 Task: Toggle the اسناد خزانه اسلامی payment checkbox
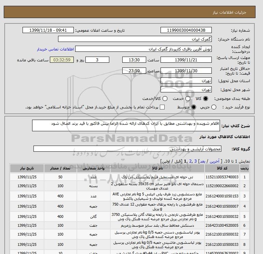click(162, 107)
